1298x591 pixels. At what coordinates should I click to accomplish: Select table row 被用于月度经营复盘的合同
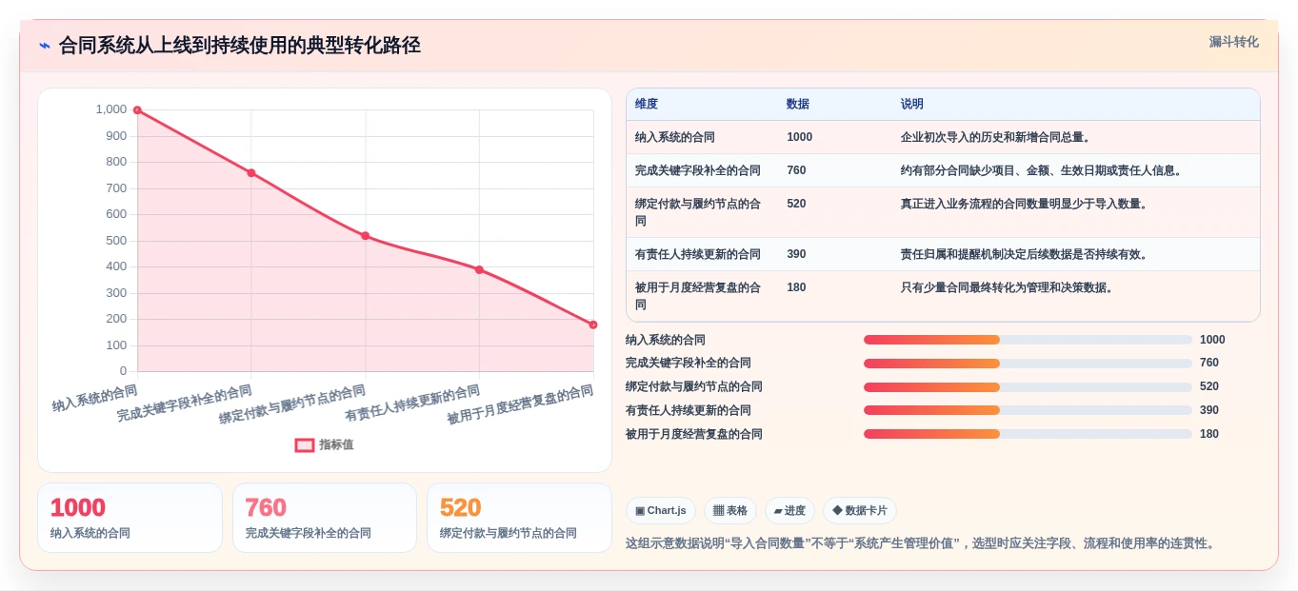[x=943, y=296]
